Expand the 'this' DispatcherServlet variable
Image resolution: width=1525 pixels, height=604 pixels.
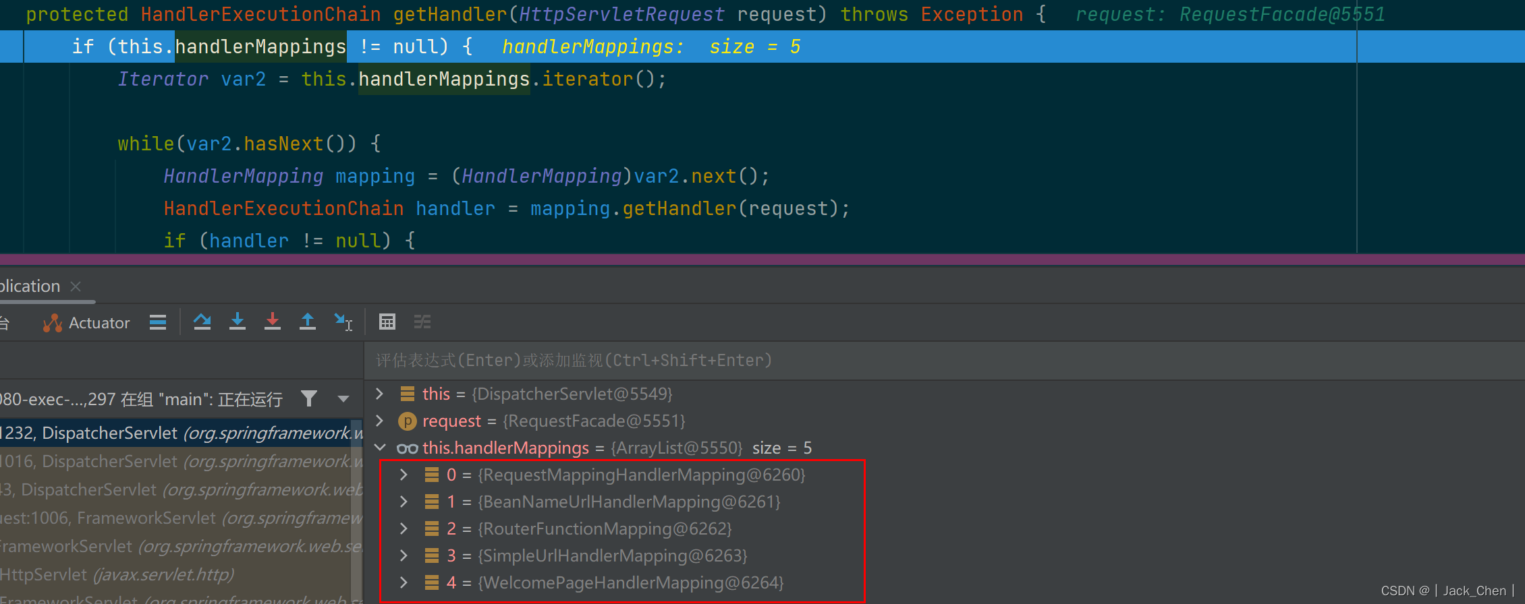380,394
